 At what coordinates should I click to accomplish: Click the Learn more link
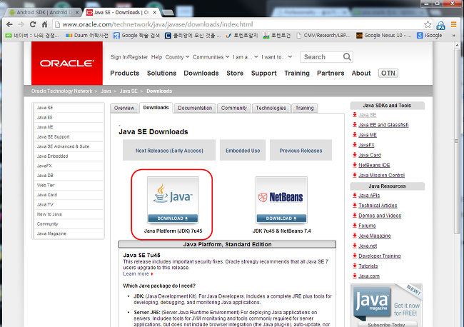tap(138, 273)
